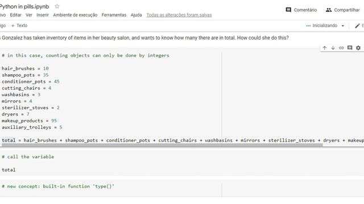Screen dimensions: 364x204
Task: Click the auxiliary_trolleys = 5 line
Action: click(32, 127)
